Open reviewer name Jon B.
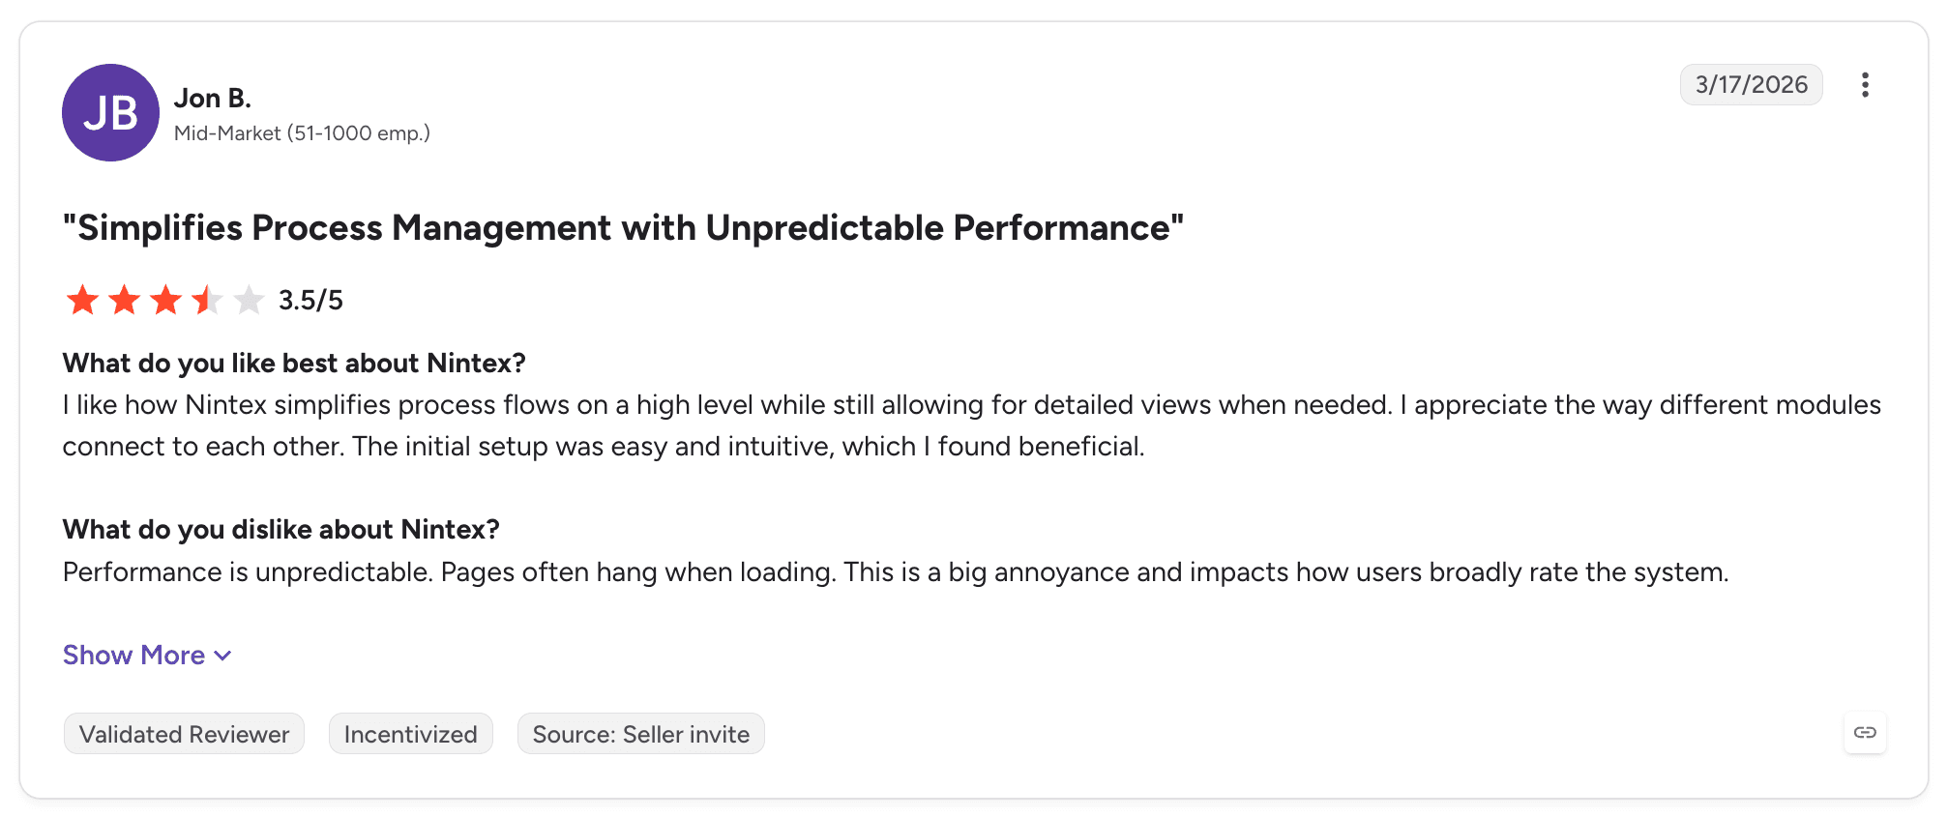This screenshot has height=818, width=1948. pos(213,99)
